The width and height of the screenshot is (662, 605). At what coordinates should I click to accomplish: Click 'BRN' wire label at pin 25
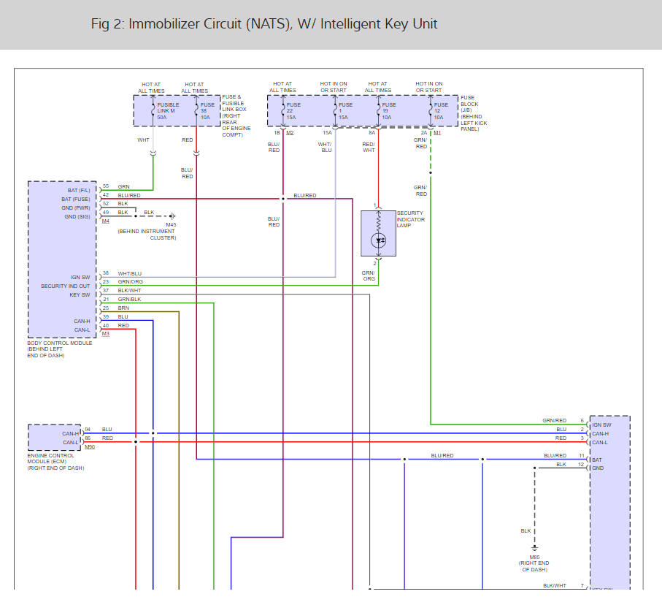tap(123, 308)
